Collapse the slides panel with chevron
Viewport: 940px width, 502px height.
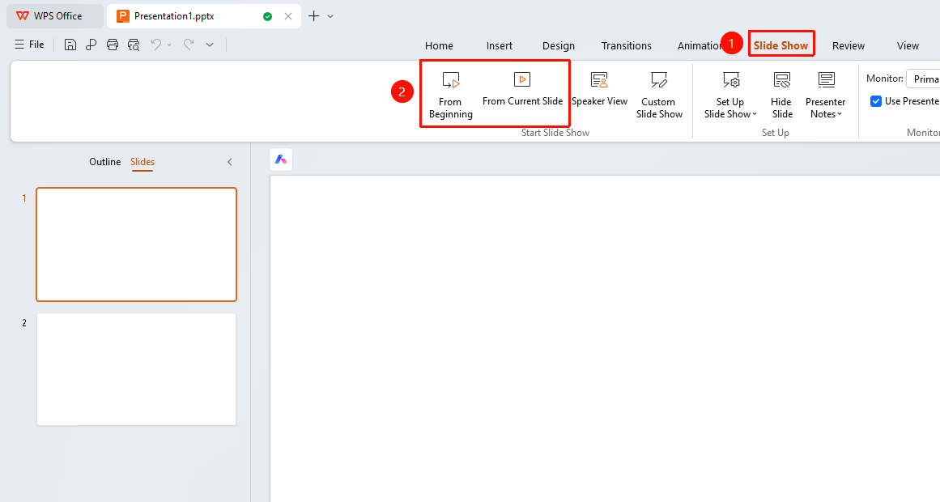(x=230, y=162)
